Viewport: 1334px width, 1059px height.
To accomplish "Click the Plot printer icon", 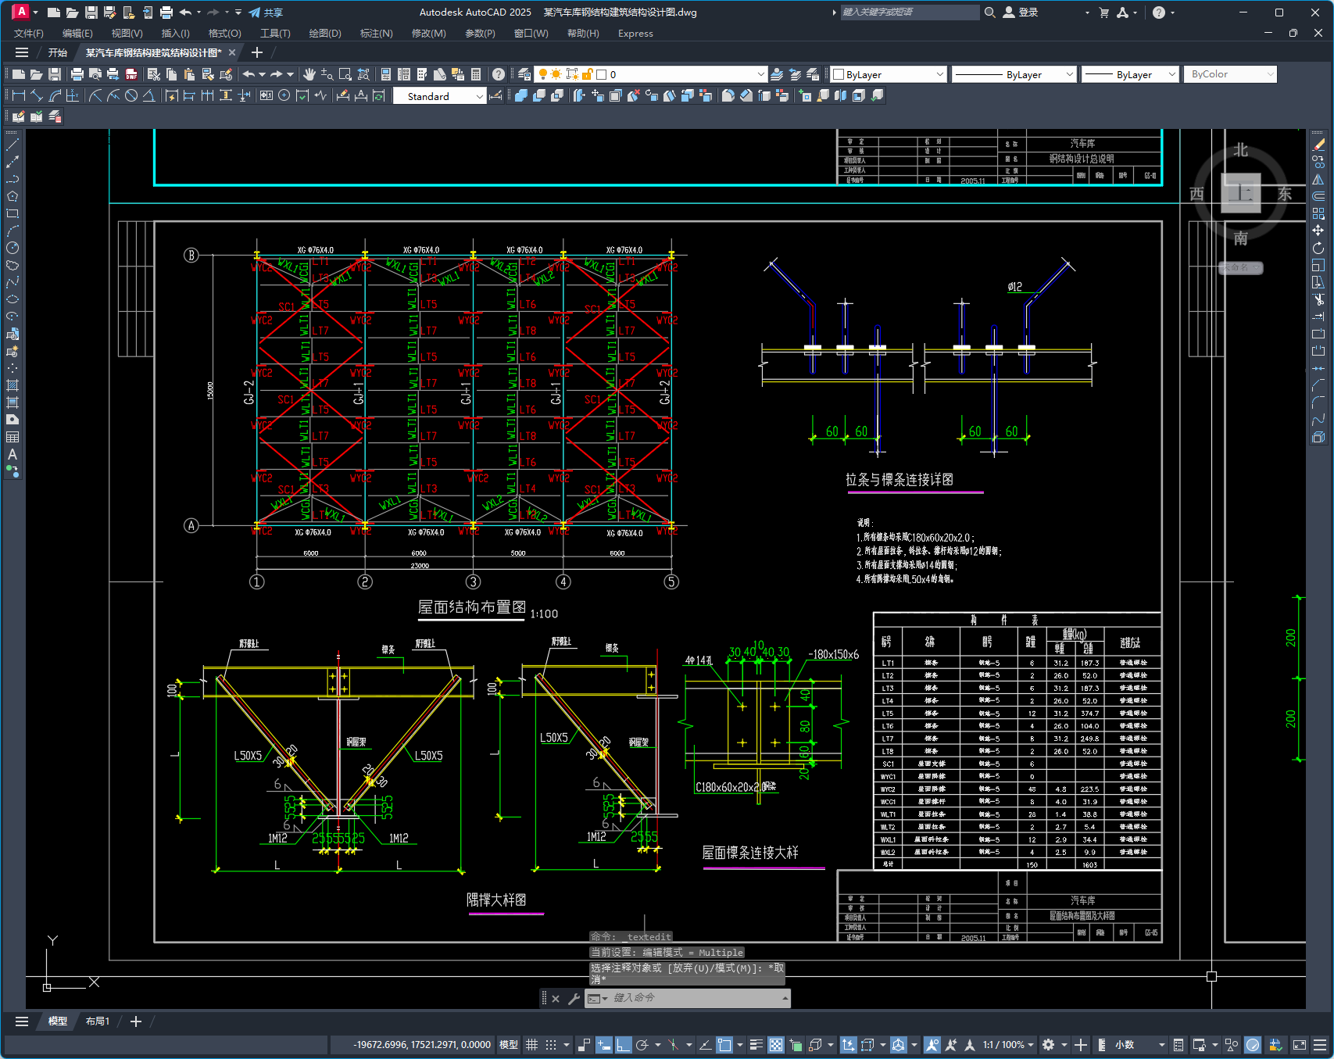I will pyautogui.click(x=77, y=74).
